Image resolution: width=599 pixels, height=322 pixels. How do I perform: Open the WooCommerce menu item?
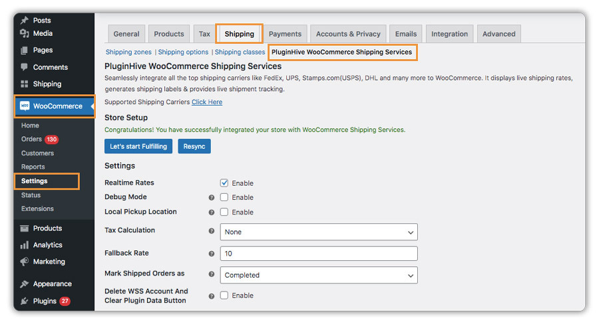point(55,106)
